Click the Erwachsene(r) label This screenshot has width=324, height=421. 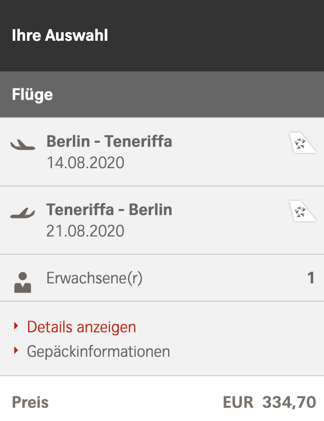[x=94, y=278]
